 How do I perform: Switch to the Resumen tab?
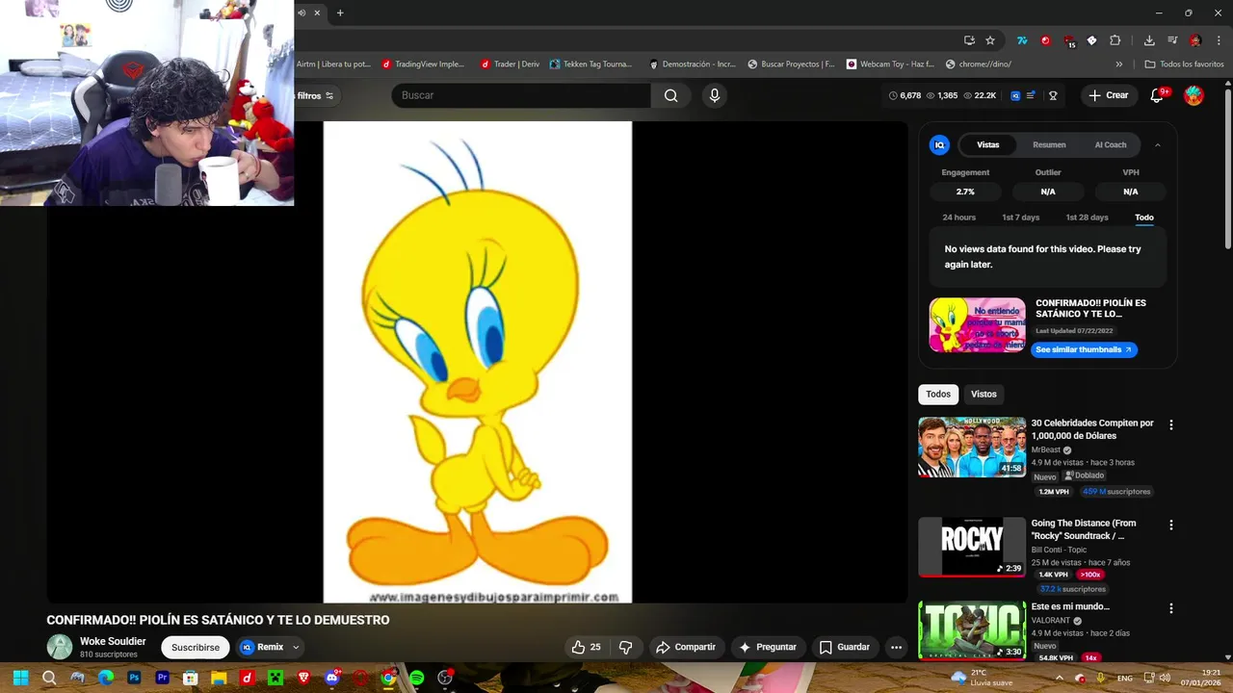coord(1049,144)
